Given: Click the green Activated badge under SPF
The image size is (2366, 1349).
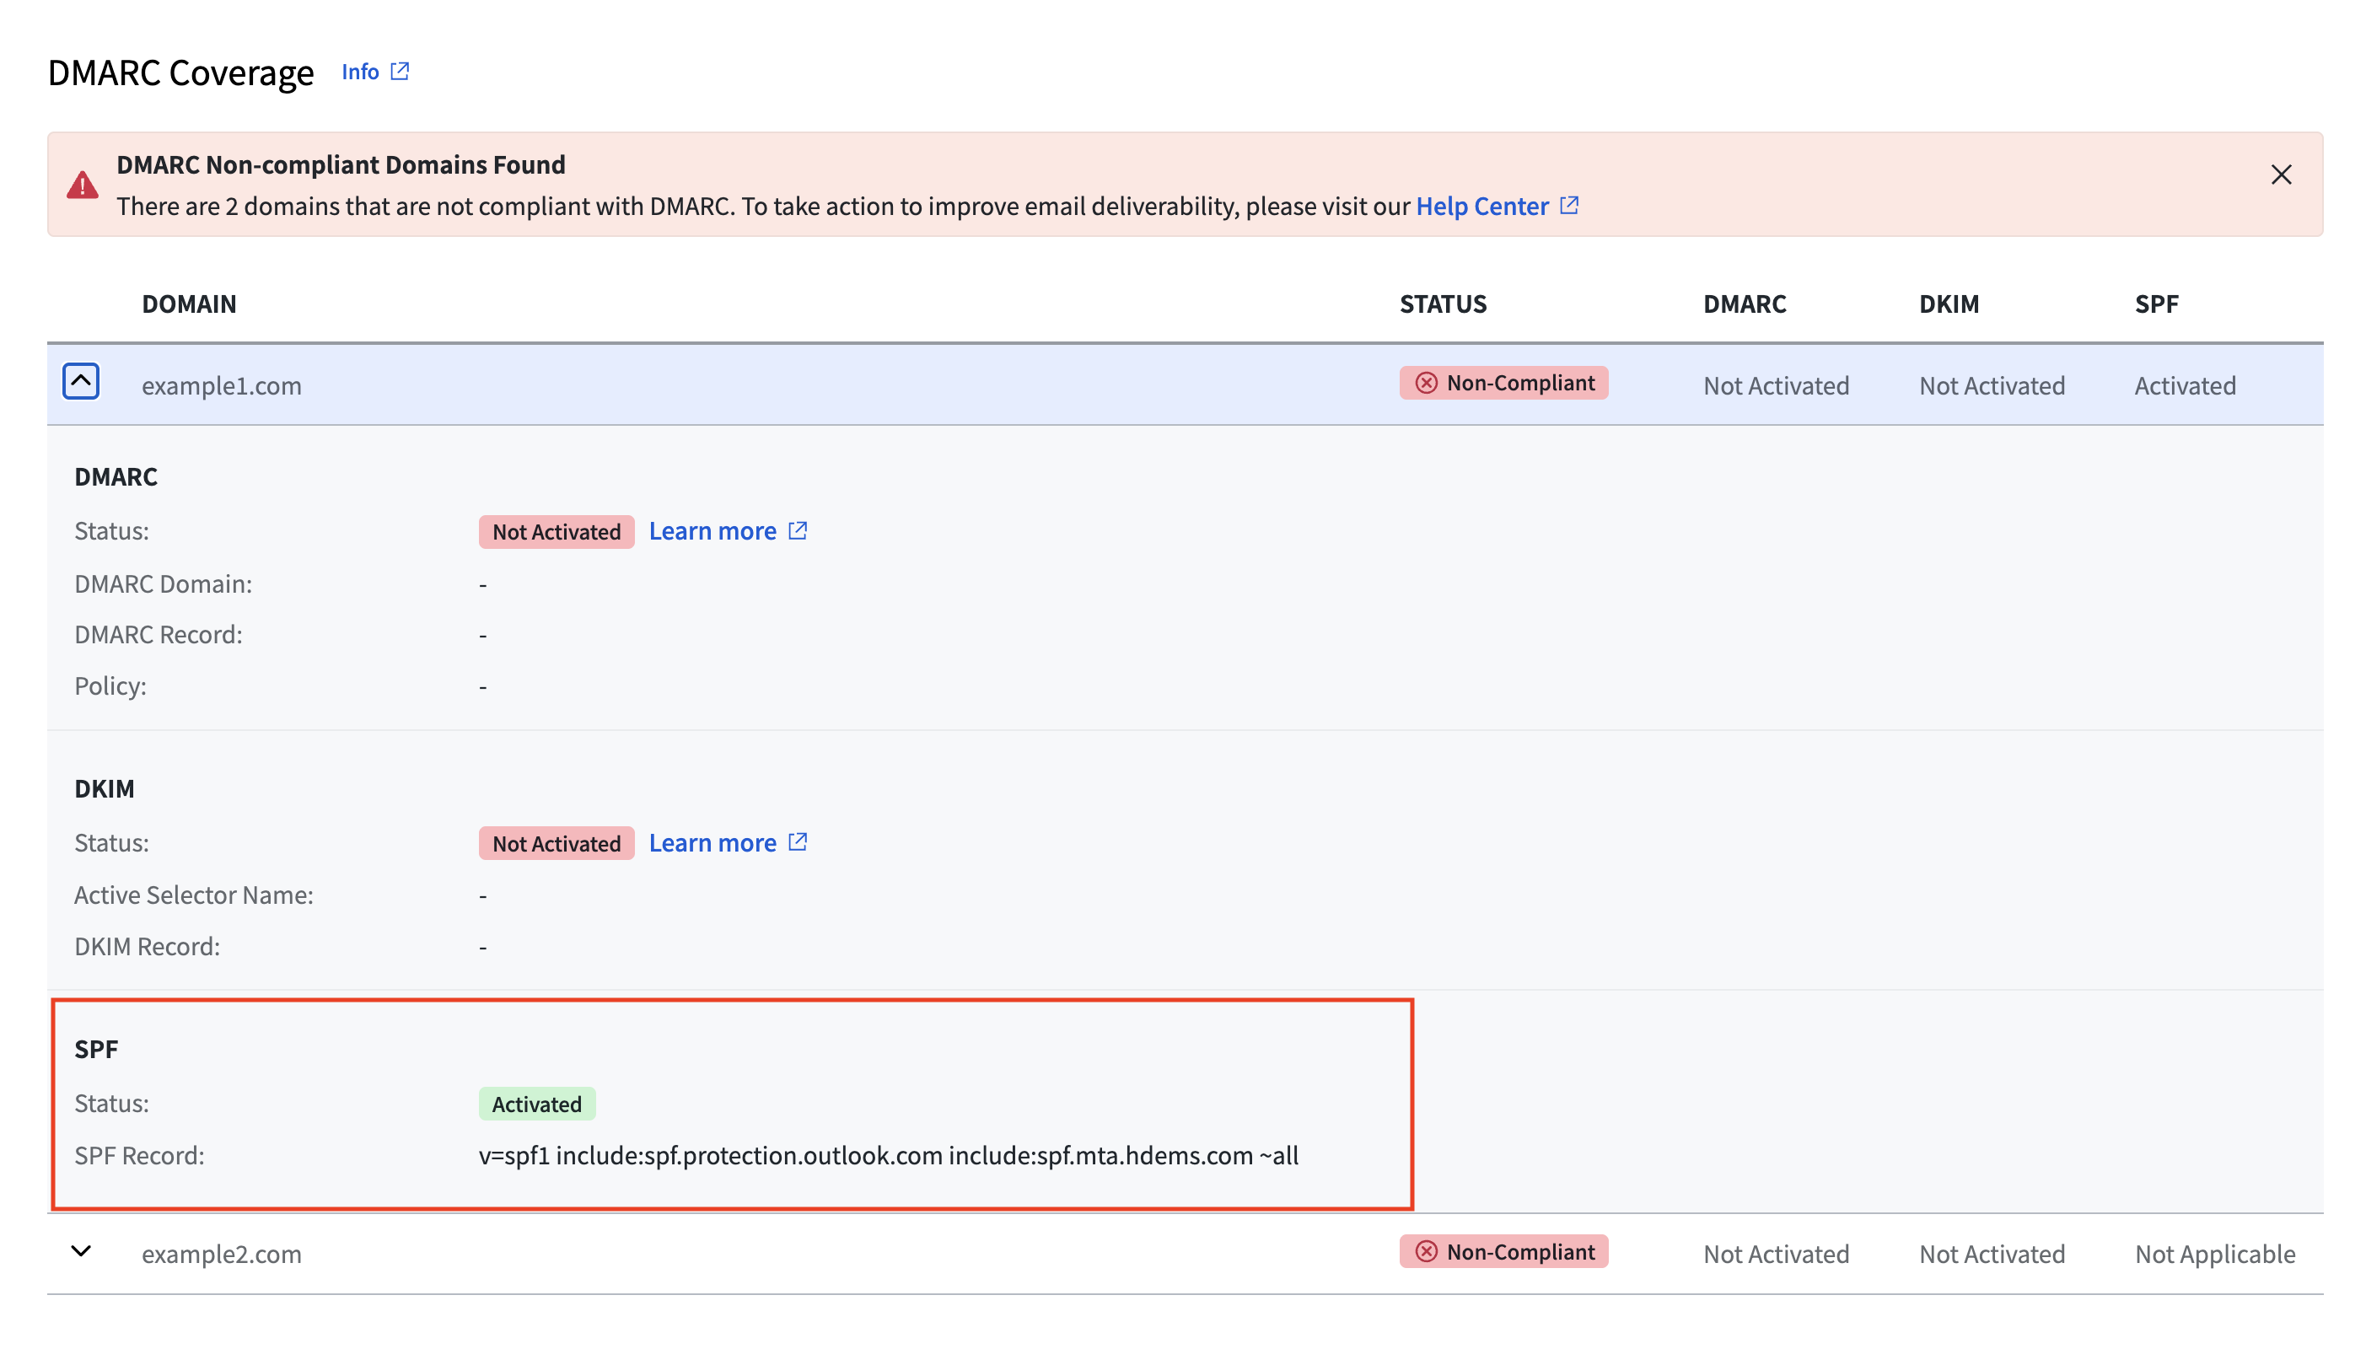Looking at the screenshot, I should click(536, 1104).
